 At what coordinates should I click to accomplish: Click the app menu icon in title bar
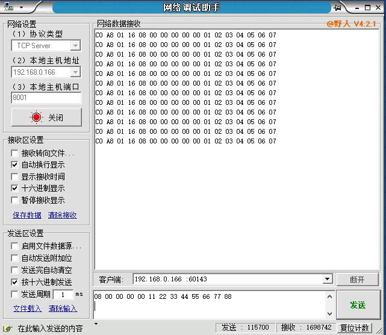[x=8, y=7]
